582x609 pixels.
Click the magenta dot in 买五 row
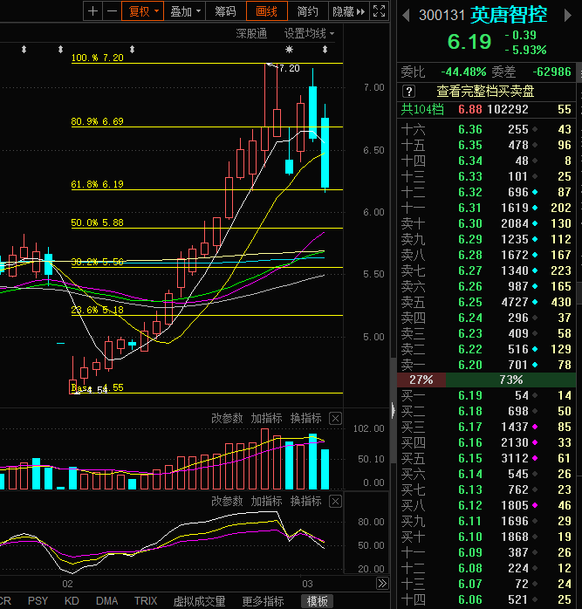(535, 458)
